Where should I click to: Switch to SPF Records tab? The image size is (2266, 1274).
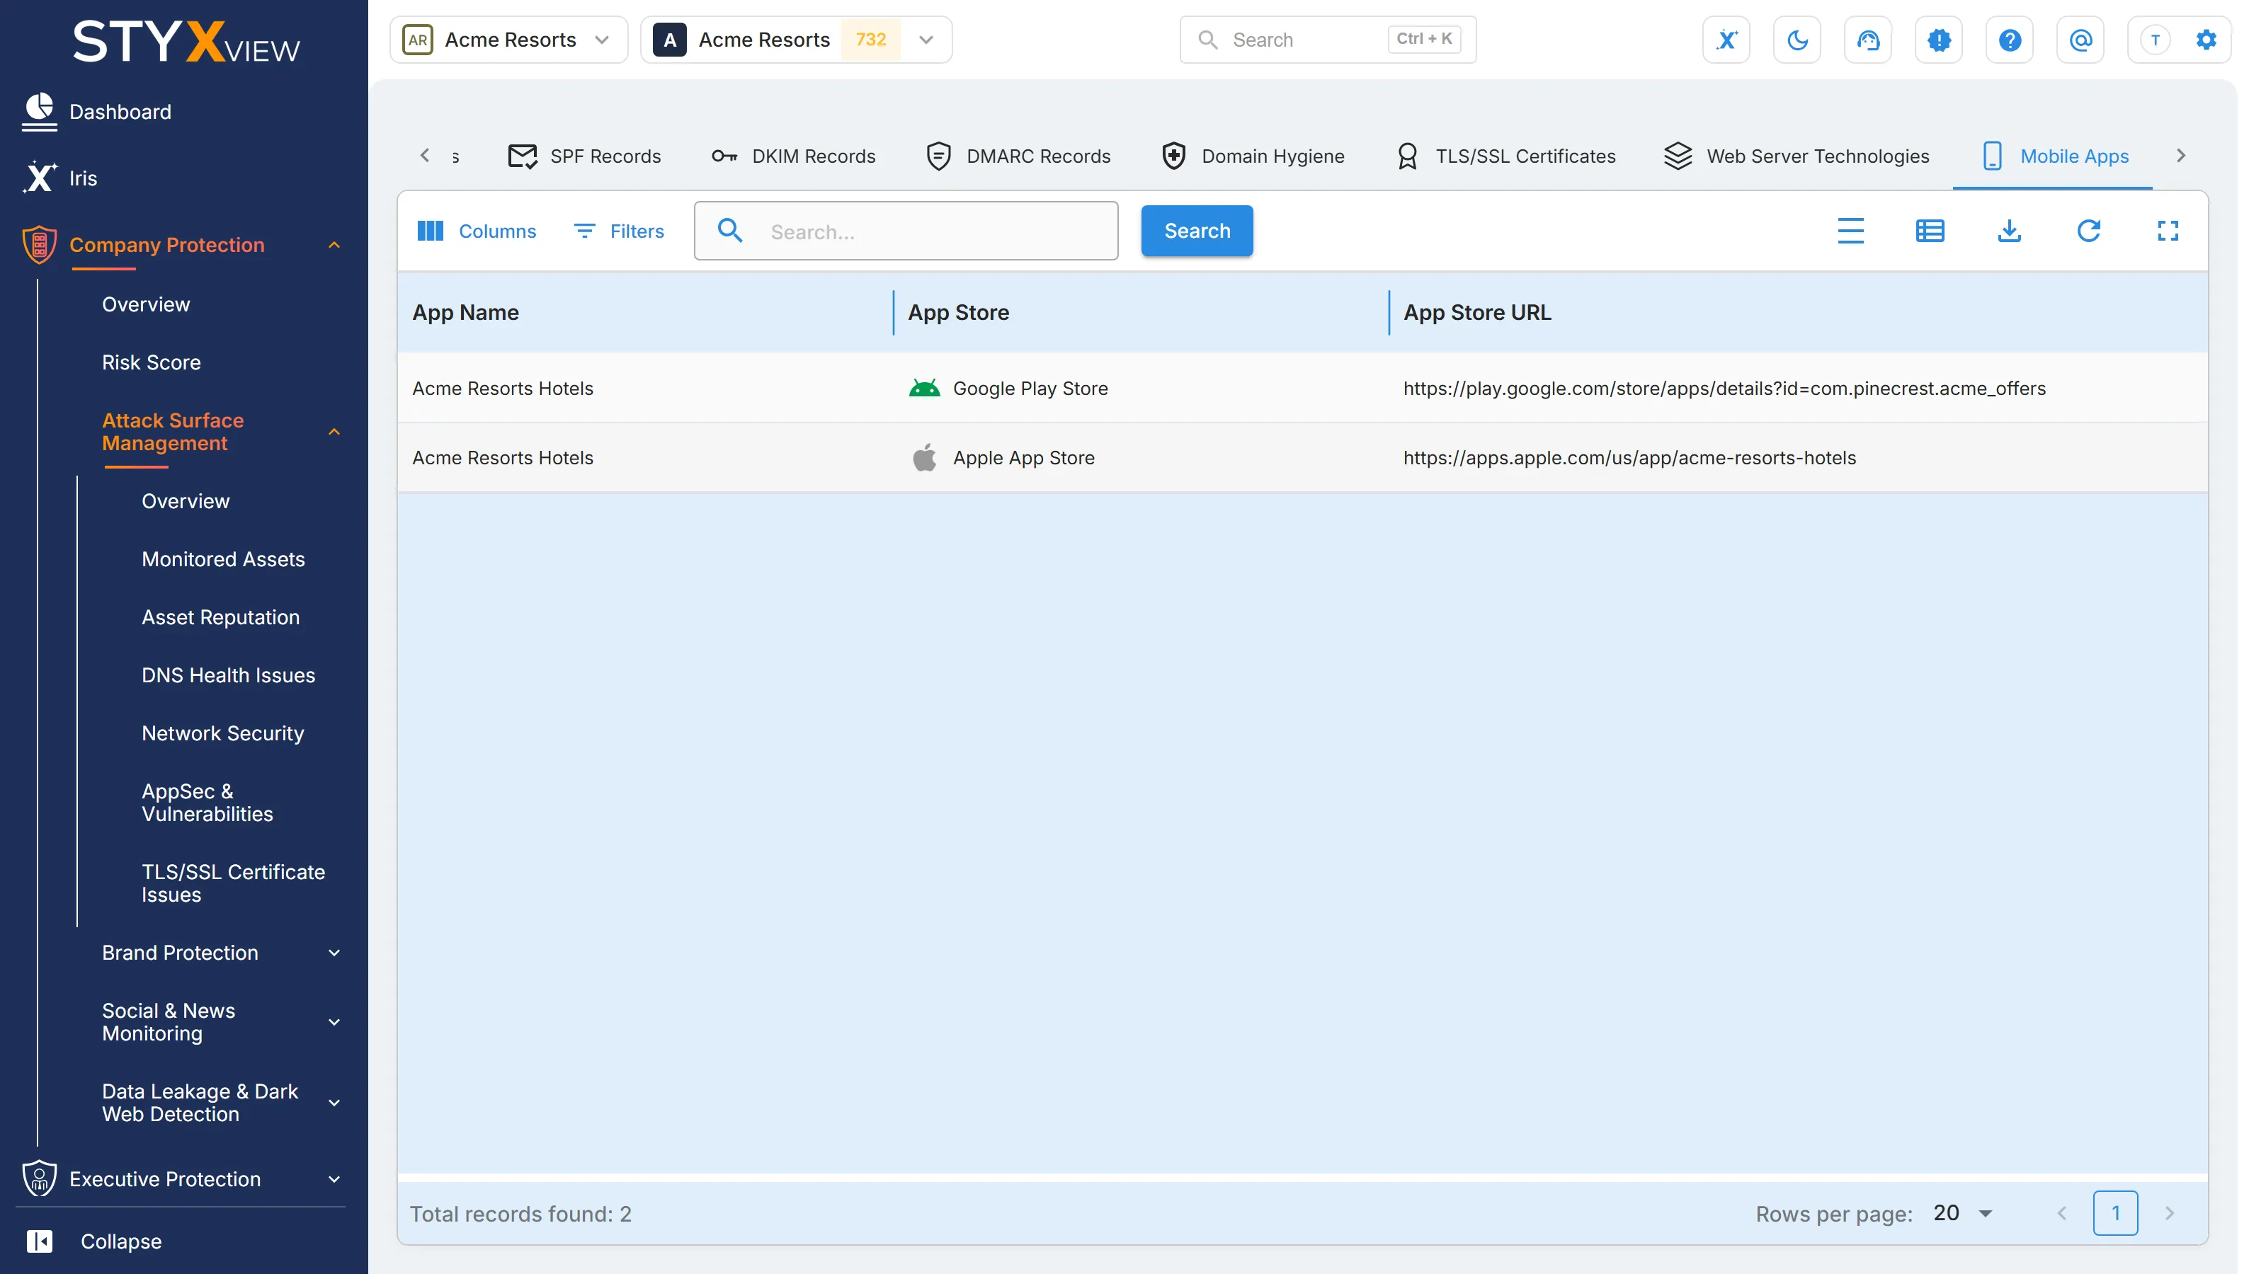(585, 156)
